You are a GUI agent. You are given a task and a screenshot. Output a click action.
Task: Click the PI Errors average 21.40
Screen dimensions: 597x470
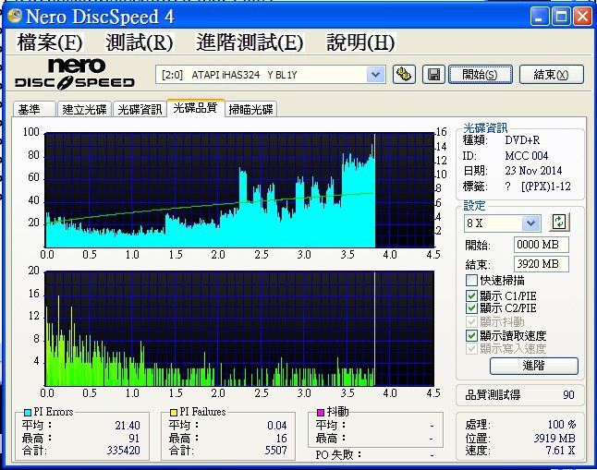[128, 425]
